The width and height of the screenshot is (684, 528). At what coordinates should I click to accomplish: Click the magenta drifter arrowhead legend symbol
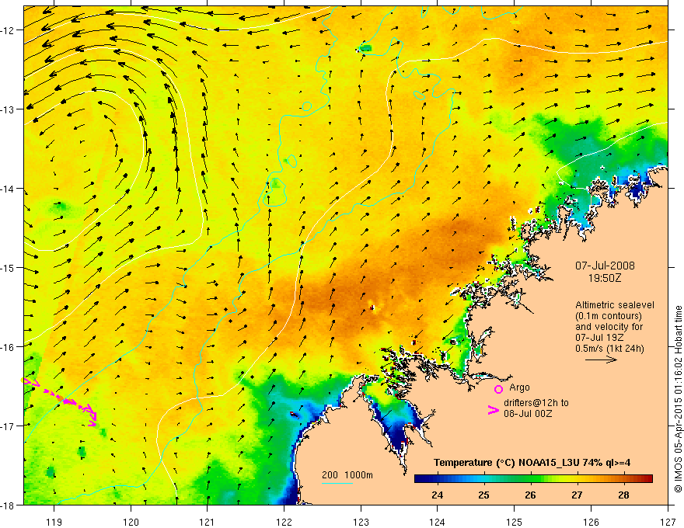(x=494, y=410)
